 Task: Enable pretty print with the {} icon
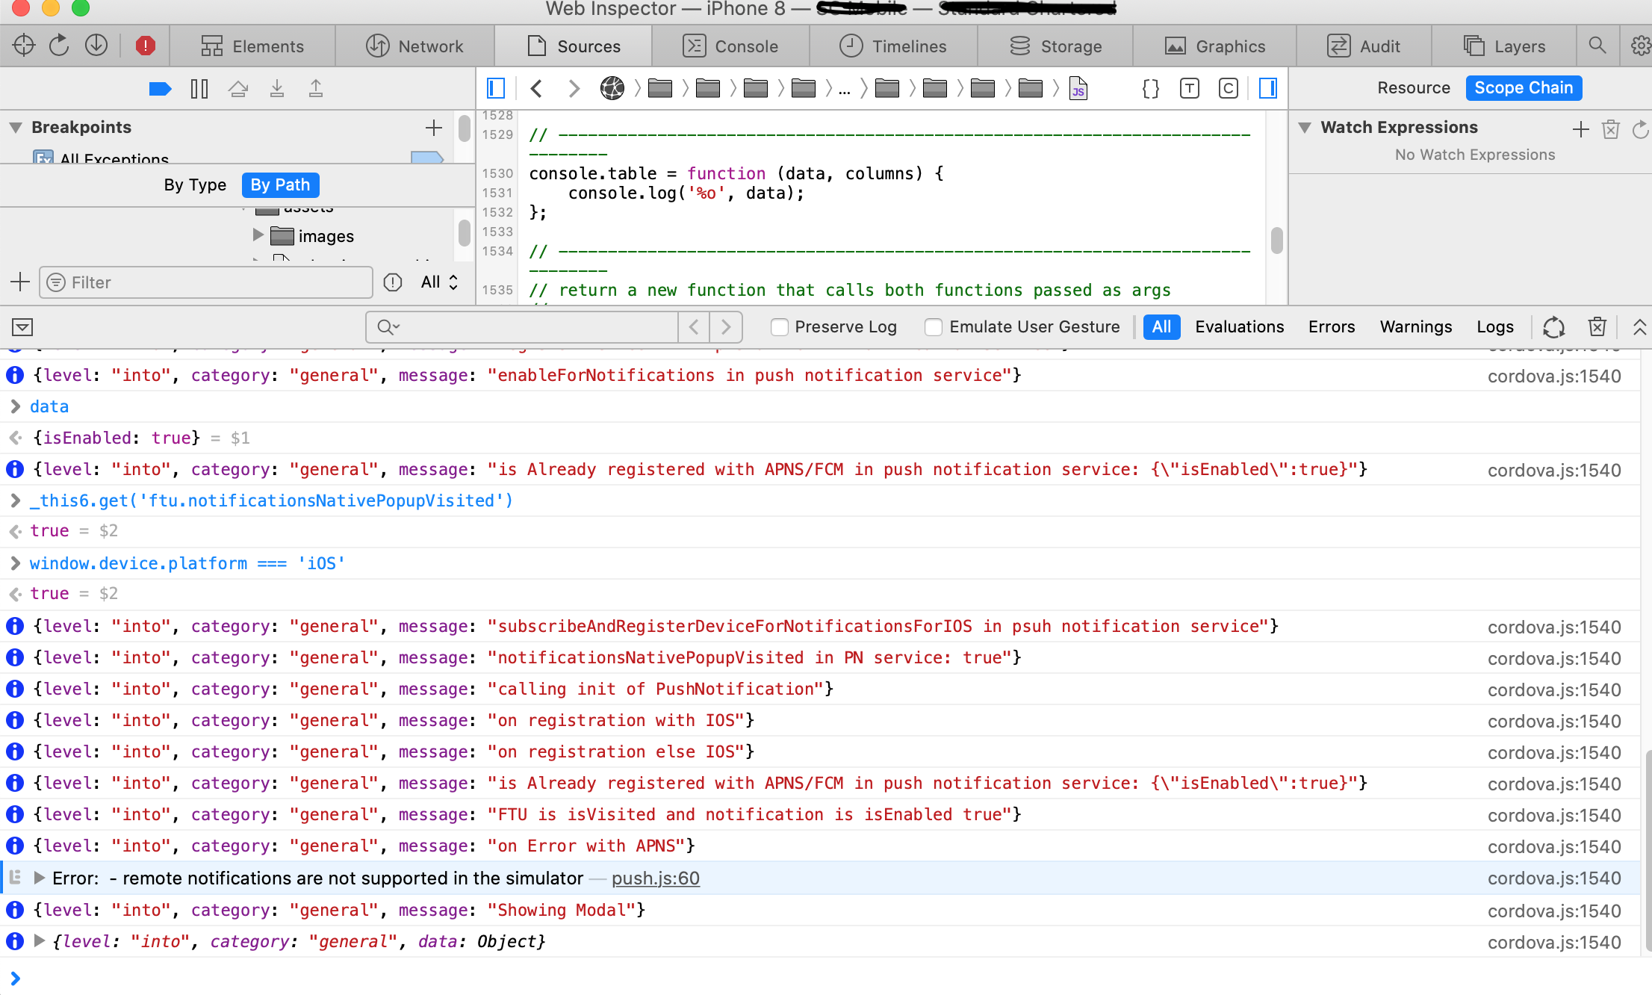1150,88
